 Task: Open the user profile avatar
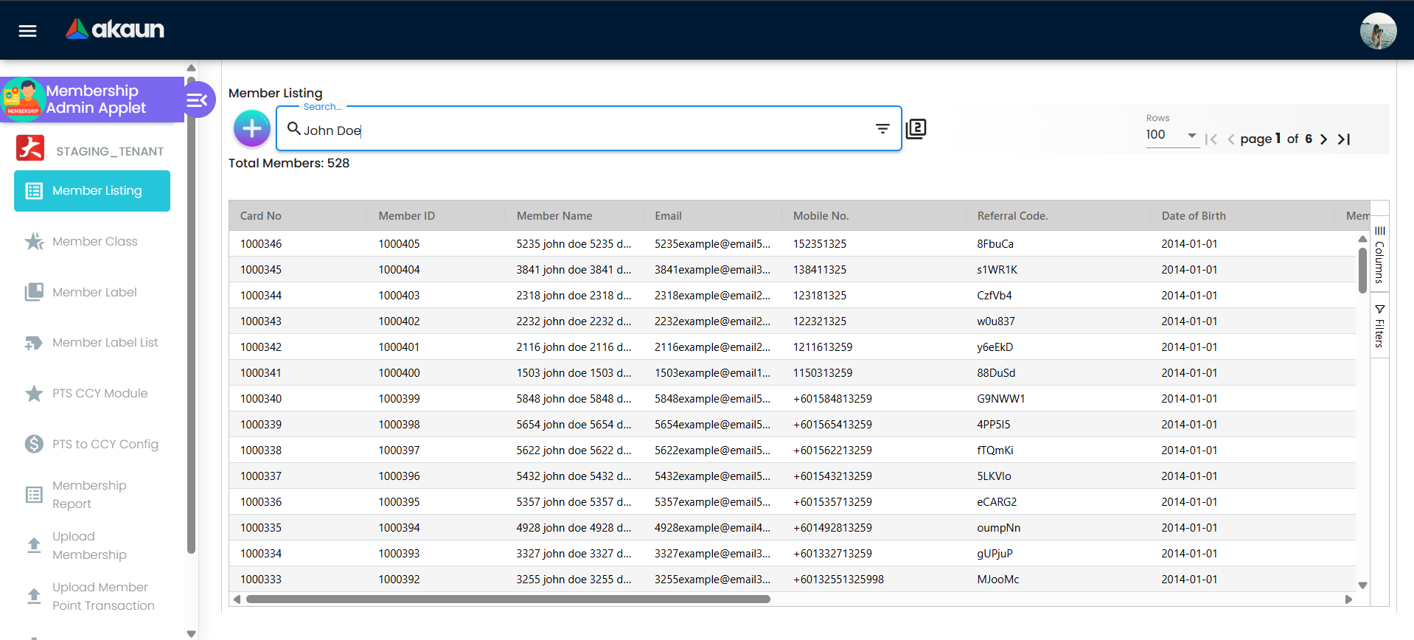pyautogui.click(x=1378, y=31)
